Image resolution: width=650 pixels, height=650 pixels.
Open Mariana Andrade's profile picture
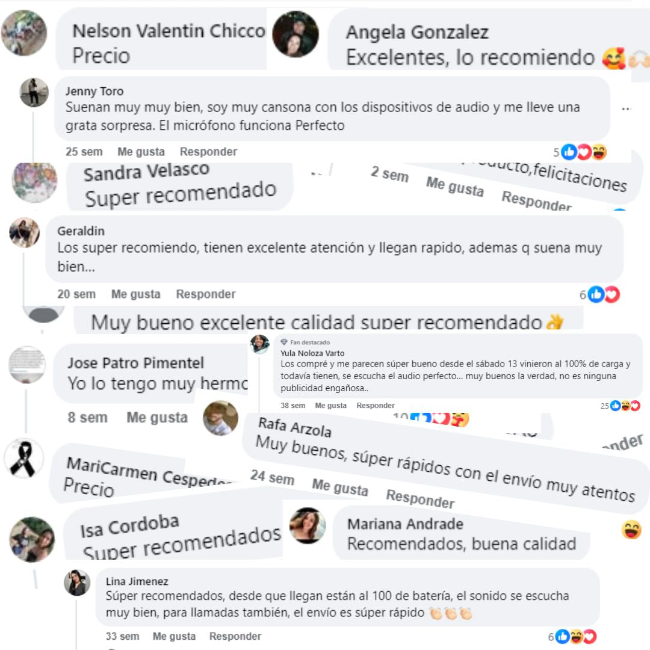[x=308, y=525]
